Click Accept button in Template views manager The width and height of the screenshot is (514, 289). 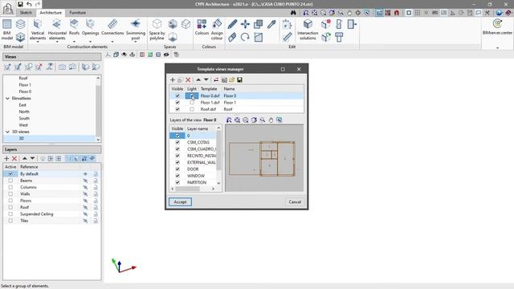(x=180, y=201)
